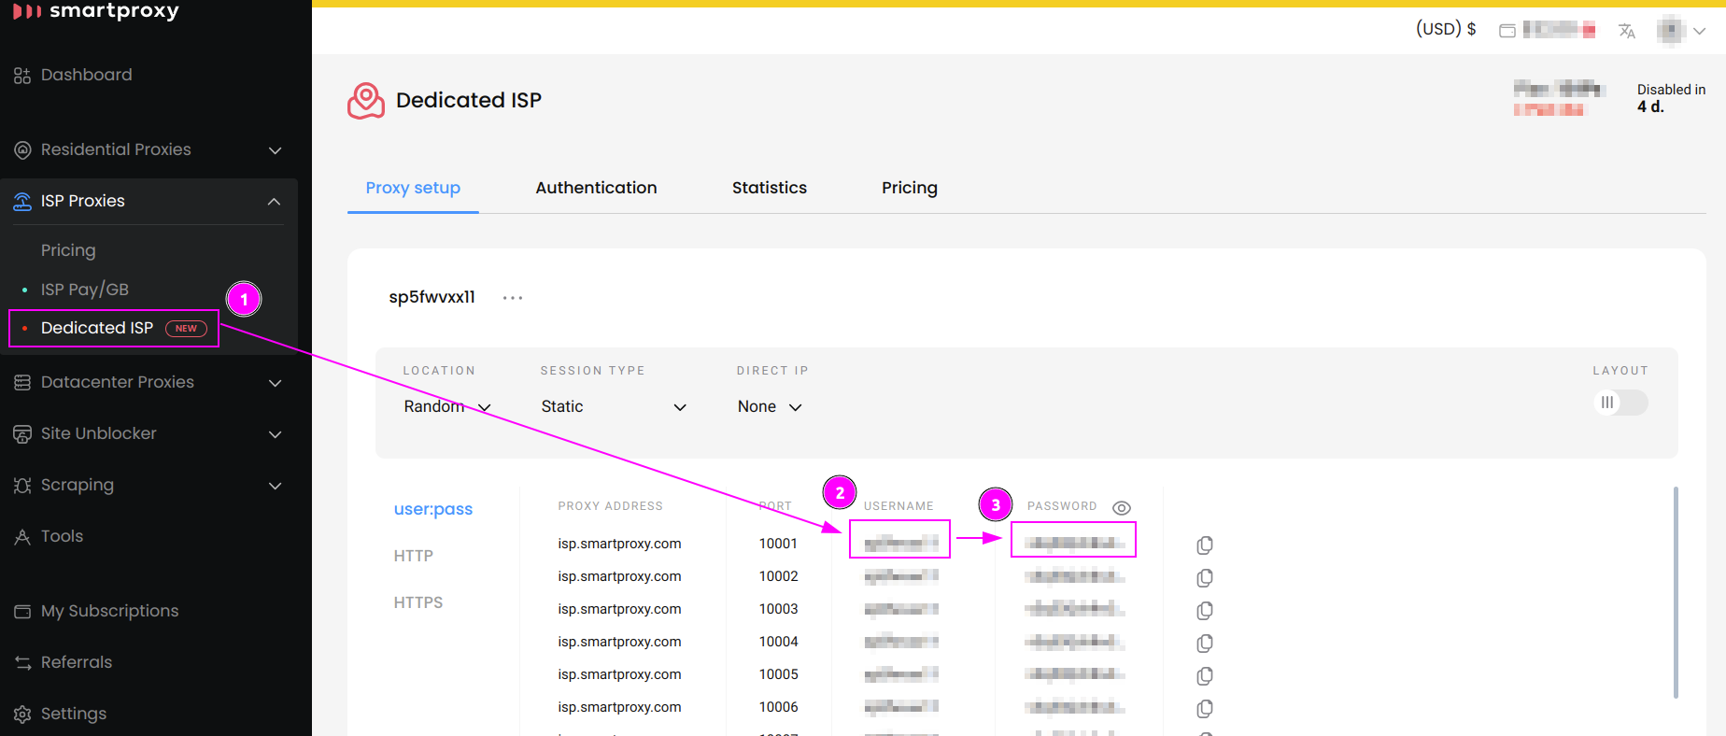Viewport: 1726px width, 736px height.
Task: Open Tools from the sidebar
Action: [x=62, y=536]
